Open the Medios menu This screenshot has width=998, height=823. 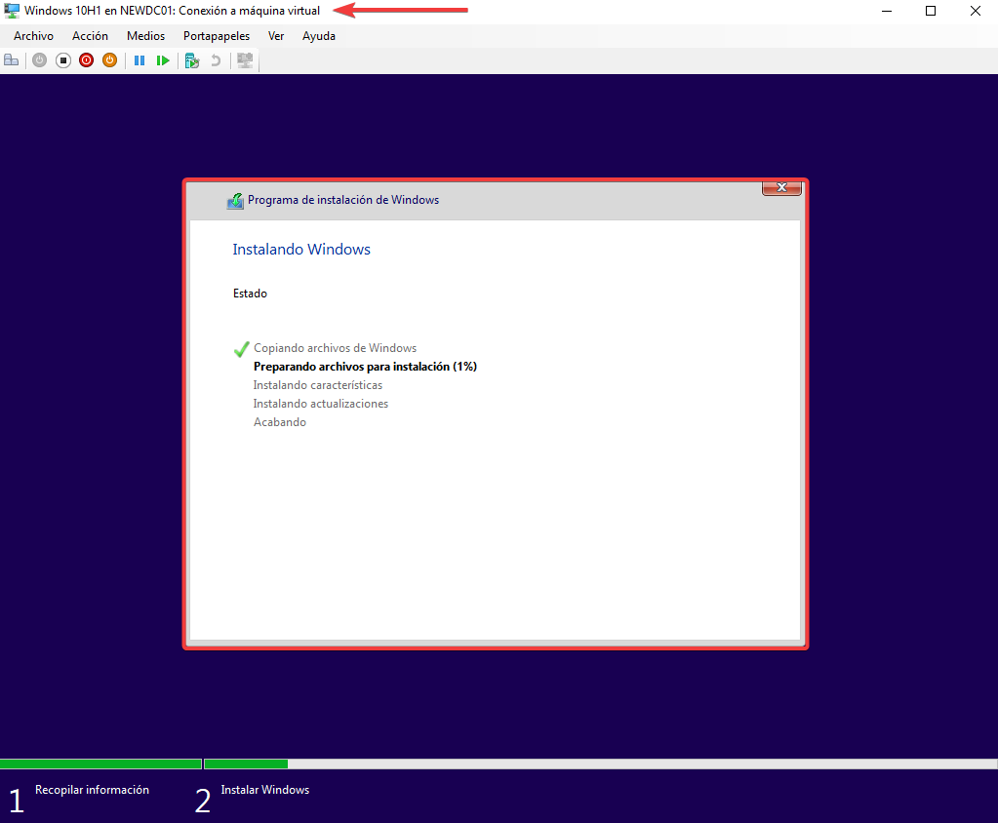coord(145,36)
